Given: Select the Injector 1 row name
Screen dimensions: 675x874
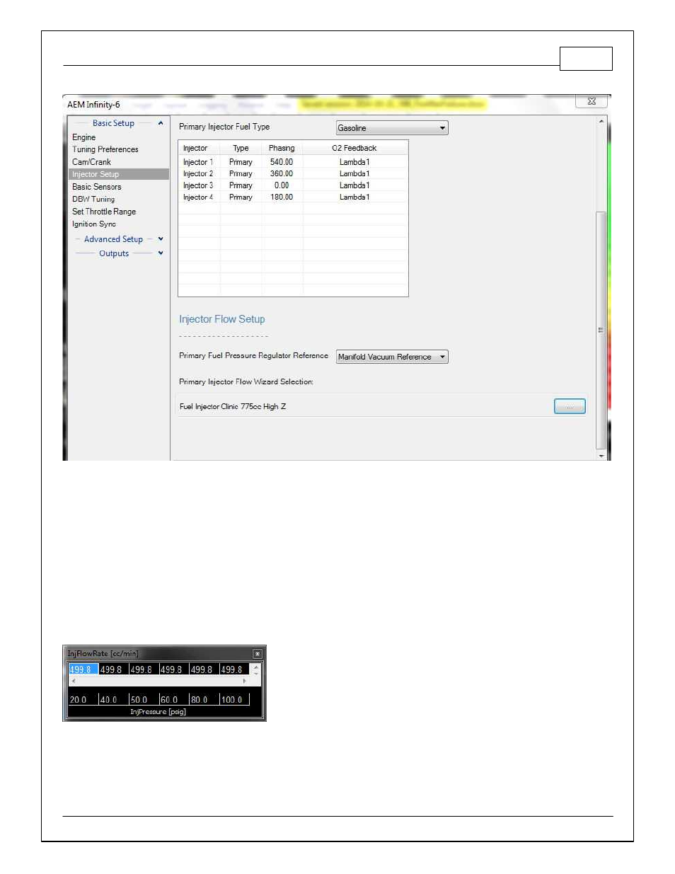Looking at the screenshot, I should coord(198,162).
